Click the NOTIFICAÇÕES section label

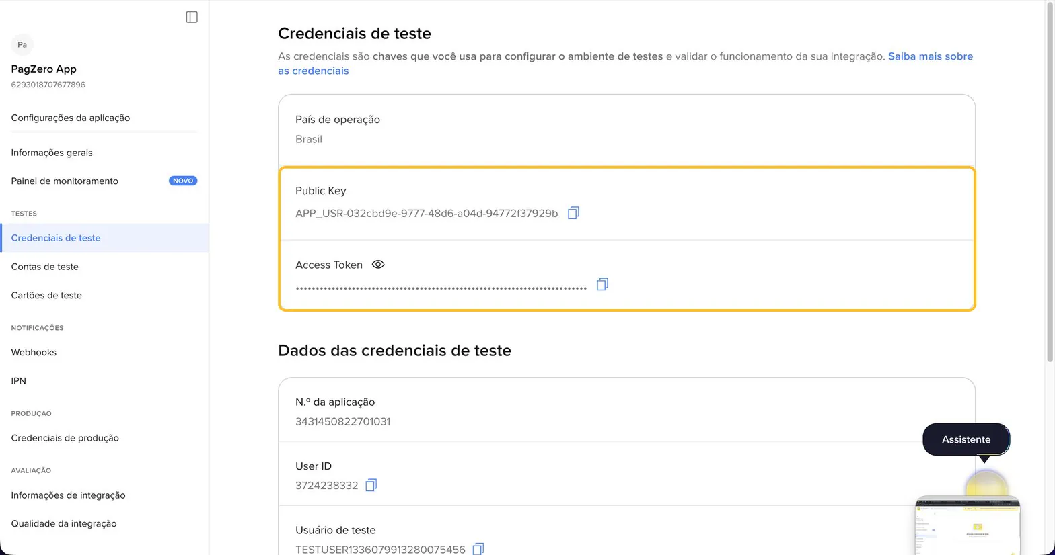[x=37, y=328]
